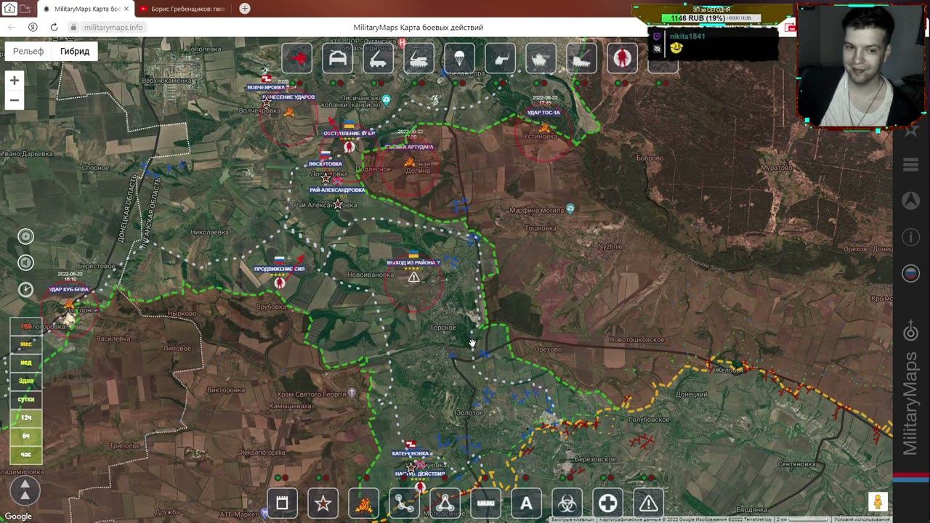Toggle the sound speaker icon on left
Viewport: 930px width, 523px height.
pos(25,263)
